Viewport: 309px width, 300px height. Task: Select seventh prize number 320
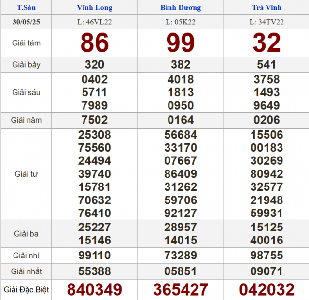pyautogui.click(x=95, y=65)
